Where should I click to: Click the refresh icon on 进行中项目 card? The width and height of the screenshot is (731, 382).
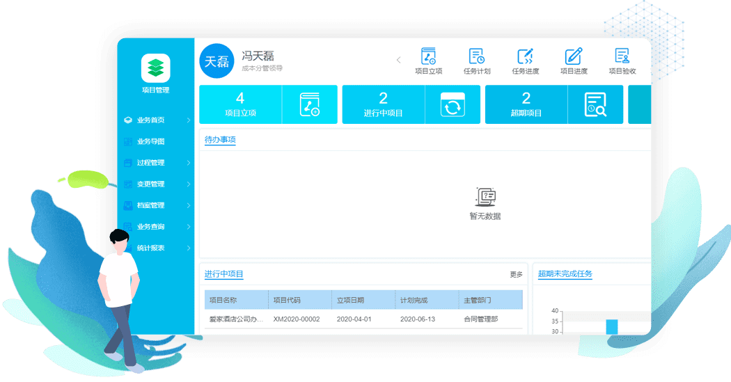(453, 105)
